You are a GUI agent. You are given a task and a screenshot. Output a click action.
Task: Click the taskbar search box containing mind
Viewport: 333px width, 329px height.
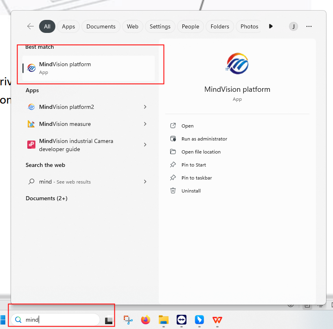55,320
